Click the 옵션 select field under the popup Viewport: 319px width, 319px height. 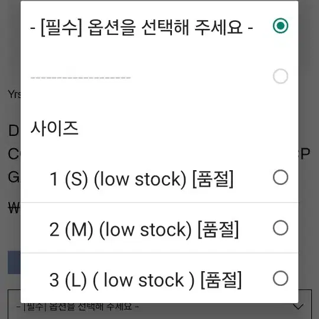pyautogui.click(x=159, y=304)
